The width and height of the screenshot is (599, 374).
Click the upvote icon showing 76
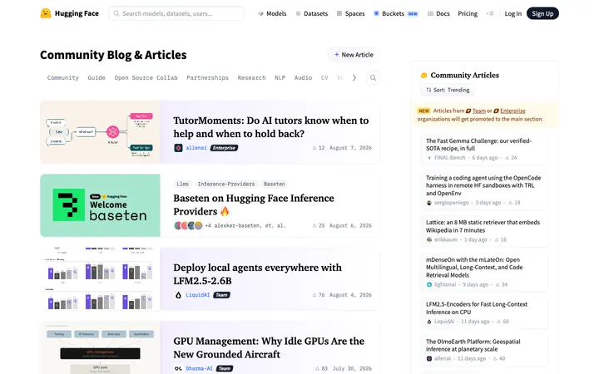[314, 295]
